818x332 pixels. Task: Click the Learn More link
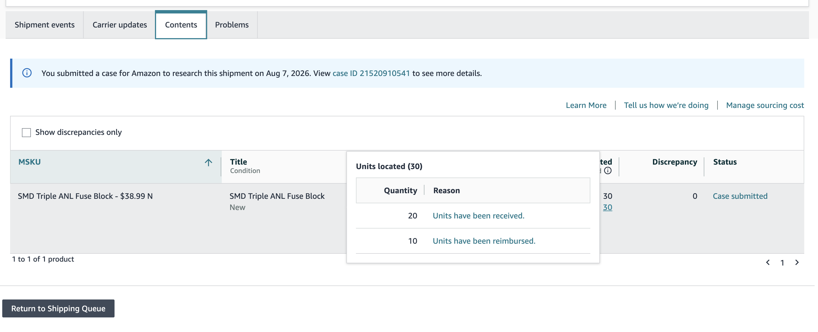click(586, 105)
